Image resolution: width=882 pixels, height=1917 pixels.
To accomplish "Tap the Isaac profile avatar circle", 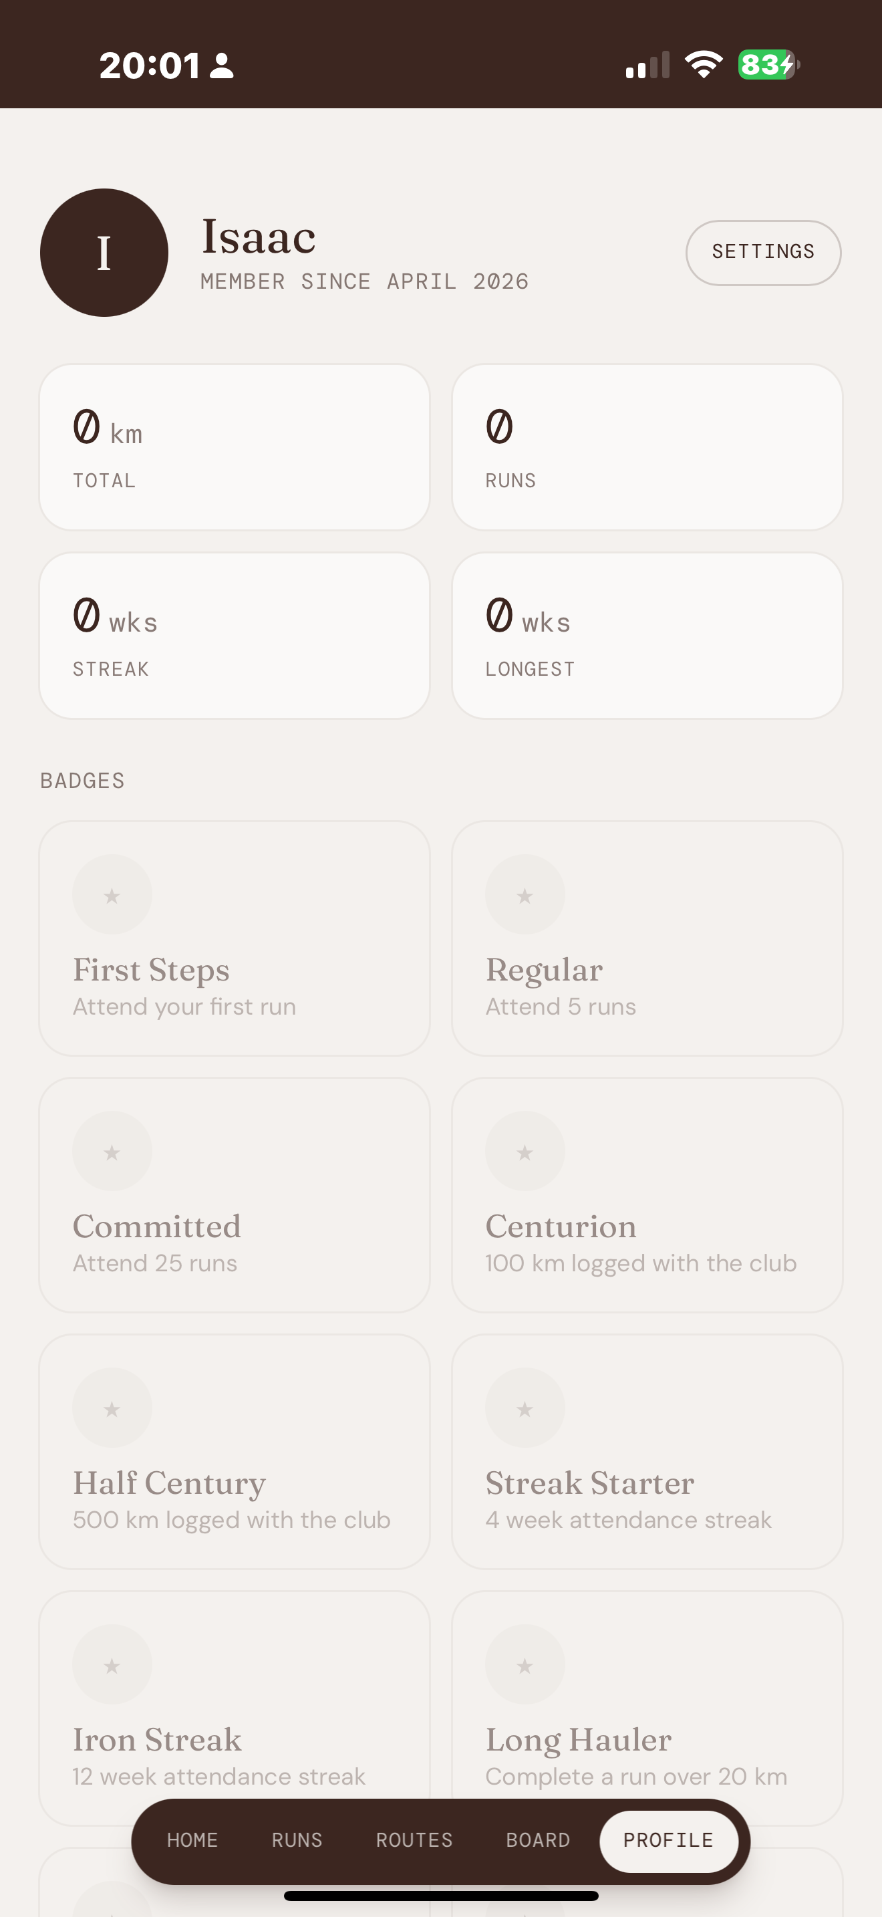I will 104,253.
